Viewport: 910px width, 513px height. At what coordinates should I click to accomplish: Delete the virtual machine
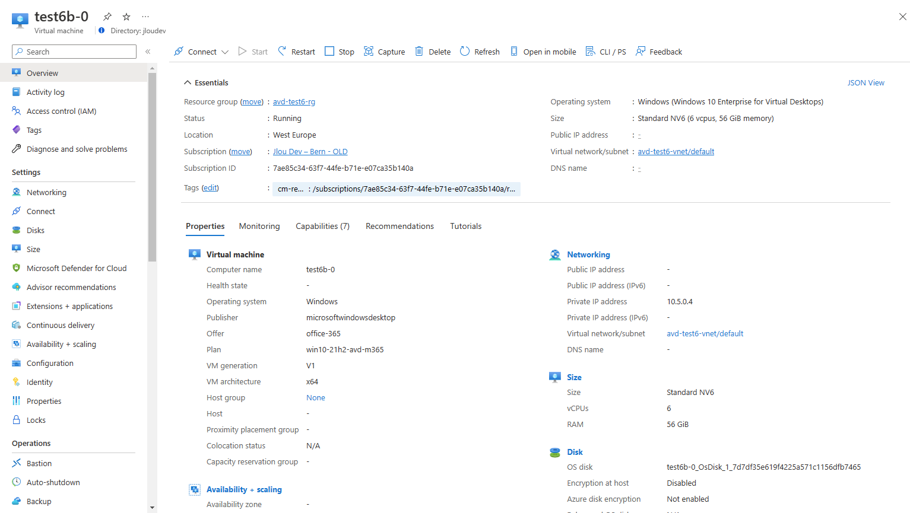point(433,52)
